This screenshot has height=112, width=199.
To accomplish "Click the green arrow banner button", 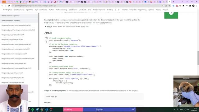I will (171, 15).
